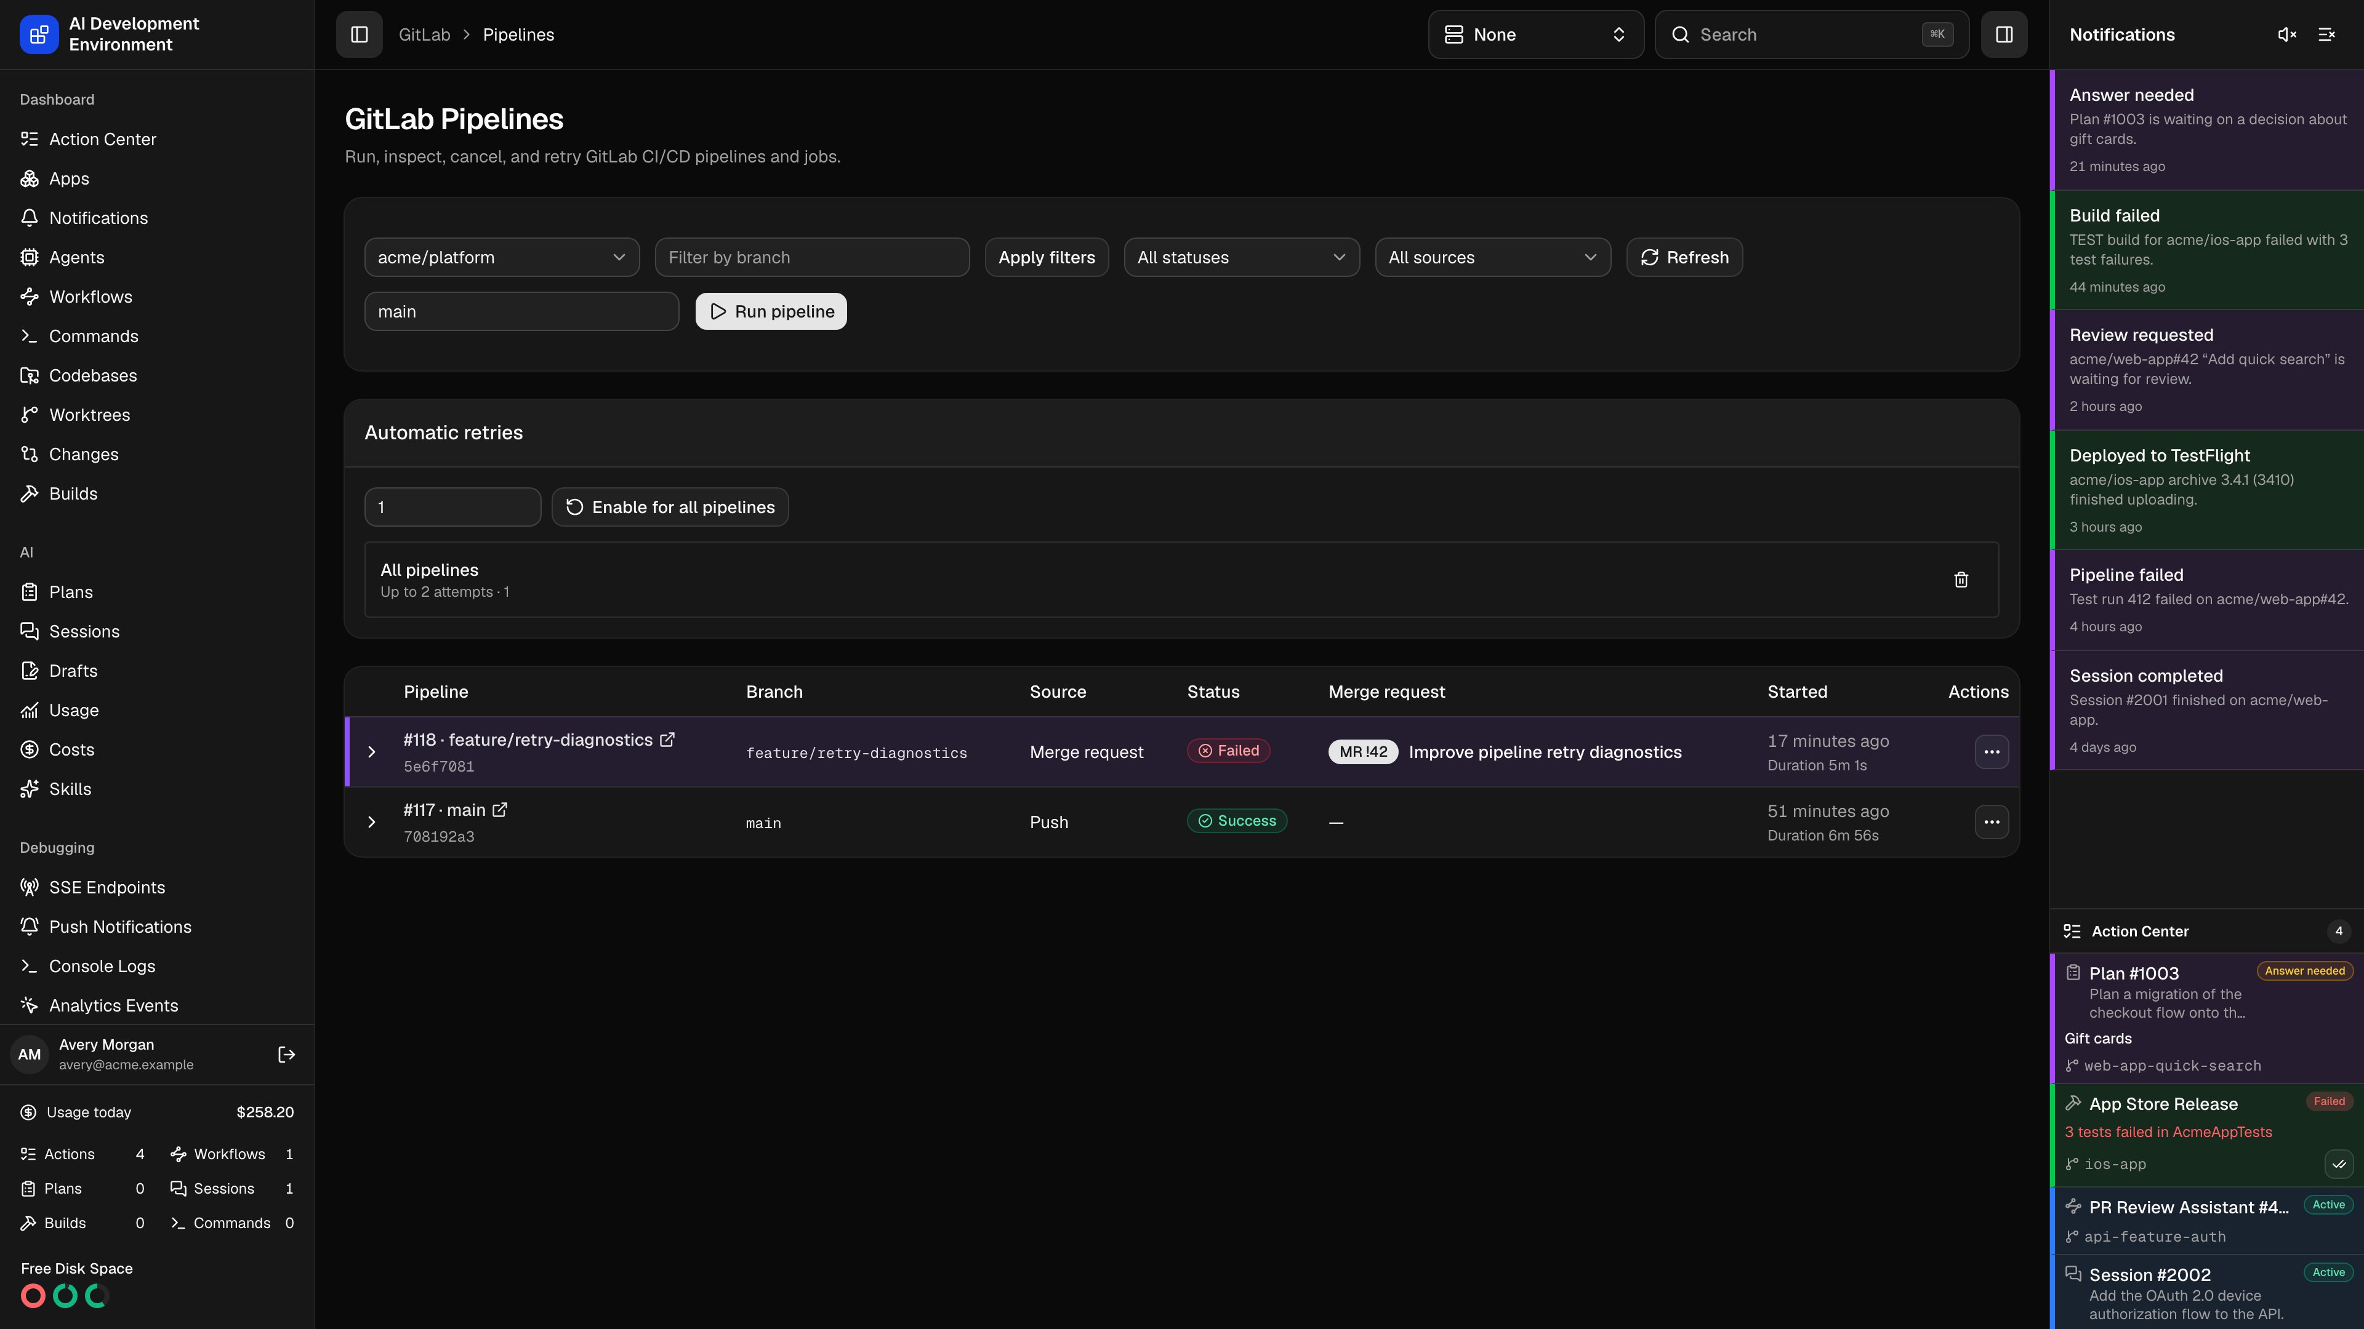The image size is (2364, 1329).
Task: Click the GitLab breadcrumb link
Action: click(x=424, y=34)
